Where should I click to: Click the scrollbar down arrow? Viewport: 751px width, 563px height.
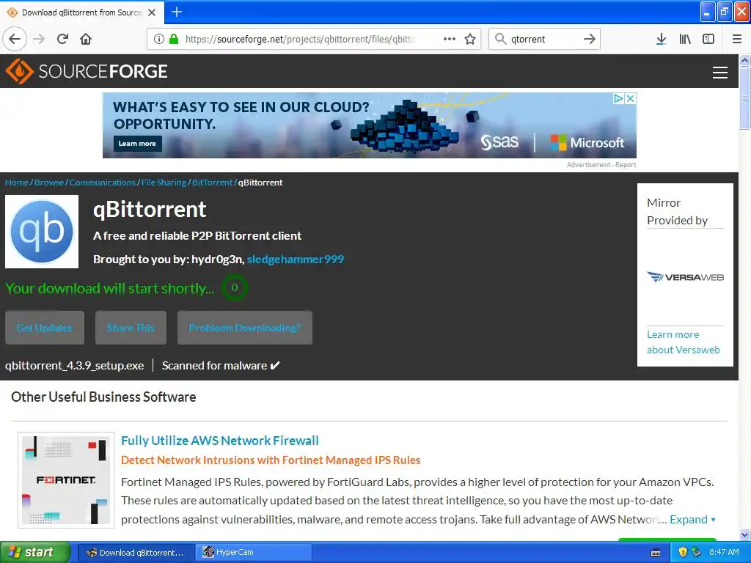[x=744, y=534]
